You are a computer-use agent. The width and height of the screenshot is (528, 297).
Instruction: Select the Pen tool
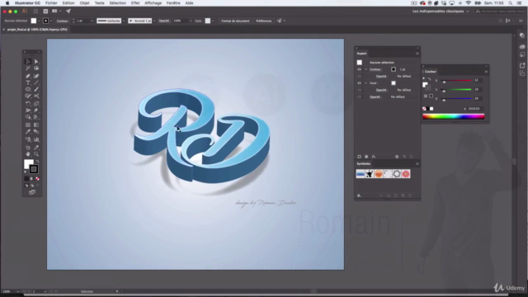28,76
